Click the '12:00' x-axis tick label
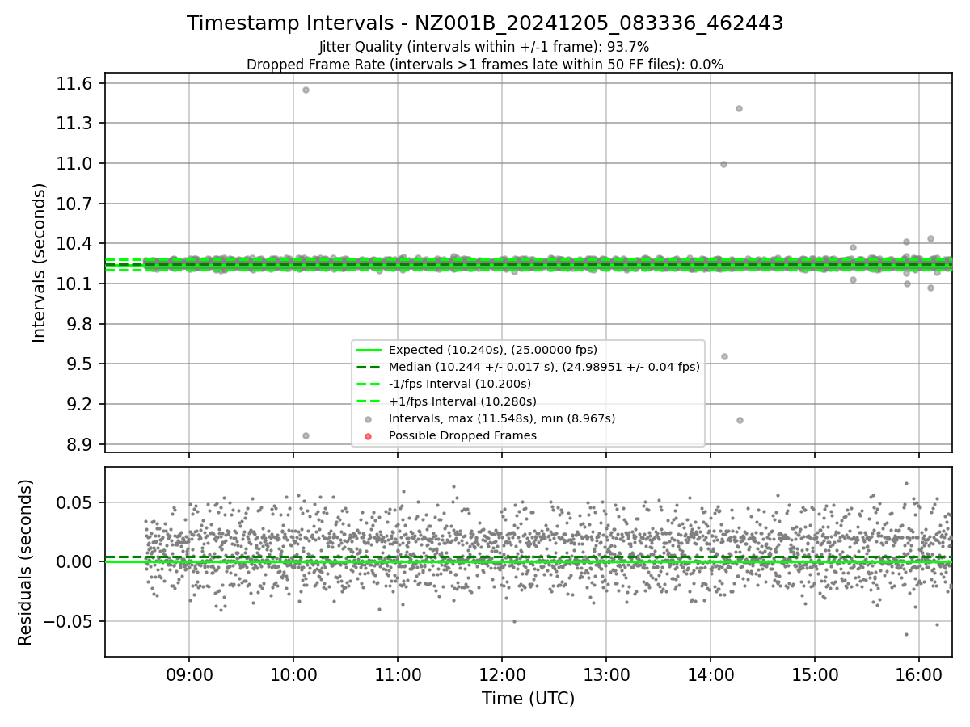This screenshot has height=727, width=970. tap(502, 674)
